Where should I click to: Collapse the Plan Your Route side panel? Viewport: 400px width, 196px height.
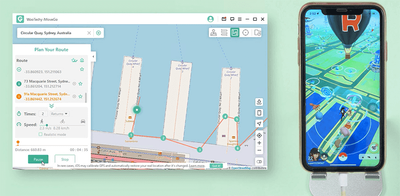pyautogui.click(x=93, y=56)
